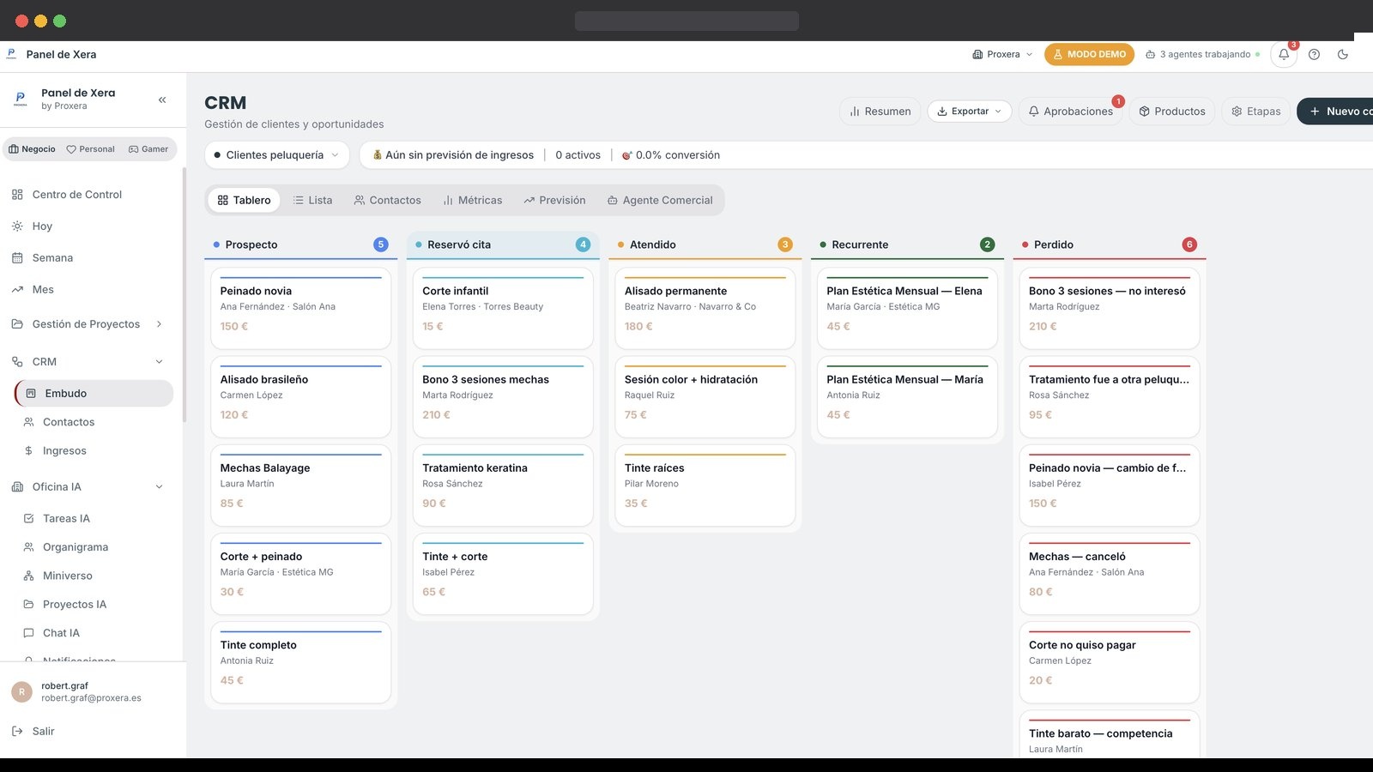
Task: Switch to the Personal mode
Action: click(90, 149)
